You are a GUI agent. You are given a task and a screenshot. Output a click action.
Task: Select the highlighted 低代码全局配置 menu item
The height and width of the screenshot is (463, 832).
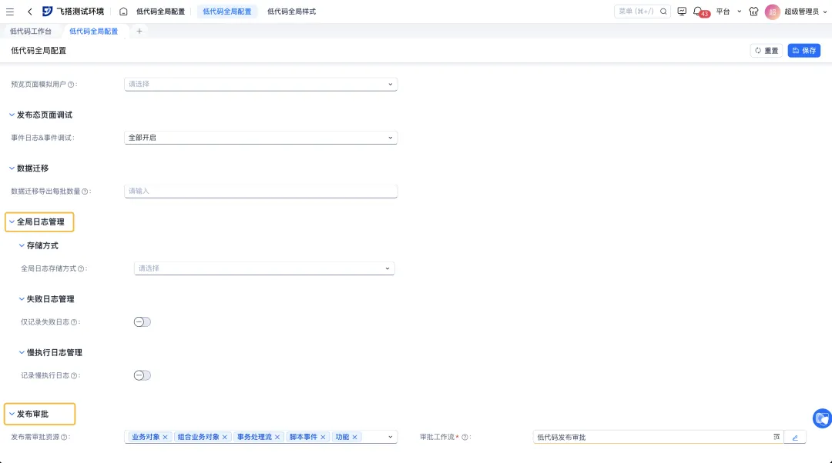pos(227,12)
